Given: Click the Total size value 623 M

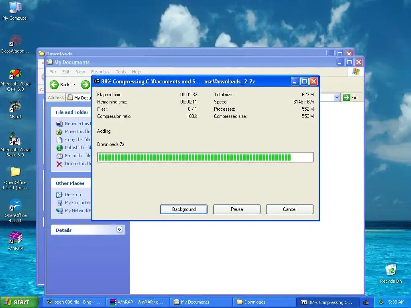Looking at the screenshot, I should coord(308,95).
